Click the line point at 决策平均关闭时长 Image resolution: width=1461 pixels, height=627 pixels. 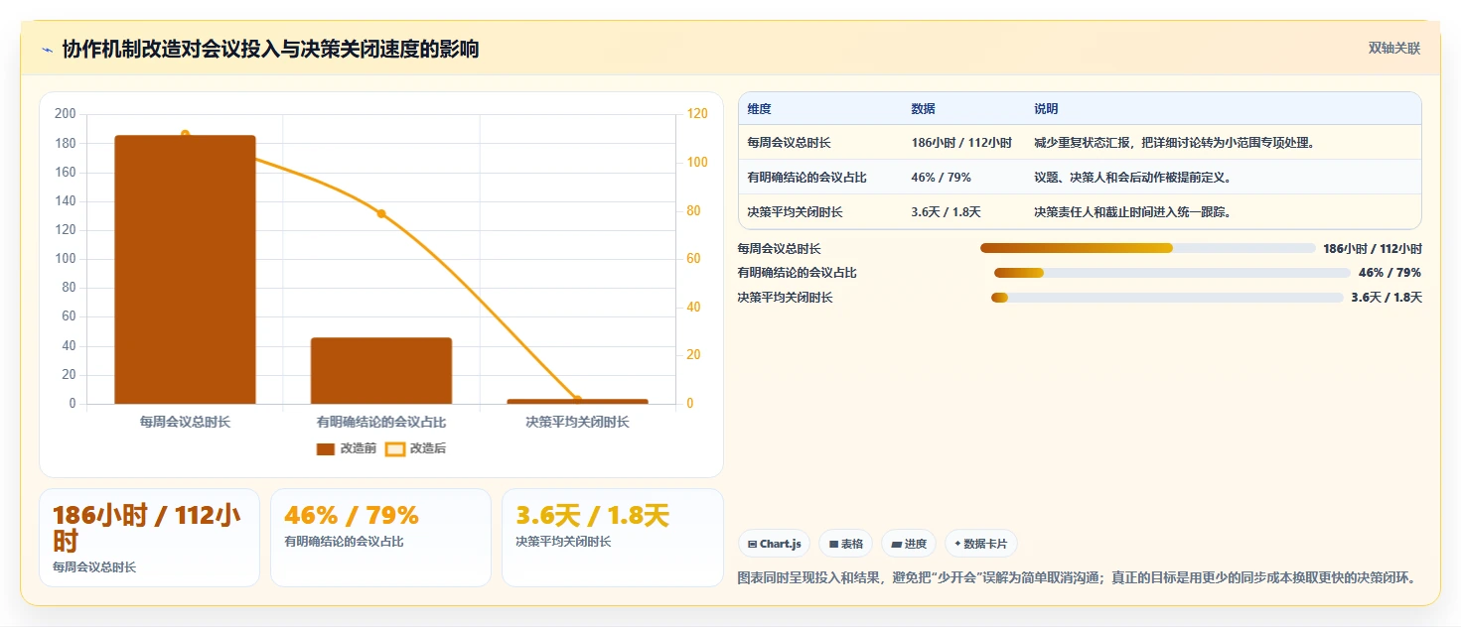pyautogui.click(x=577, y=400)
